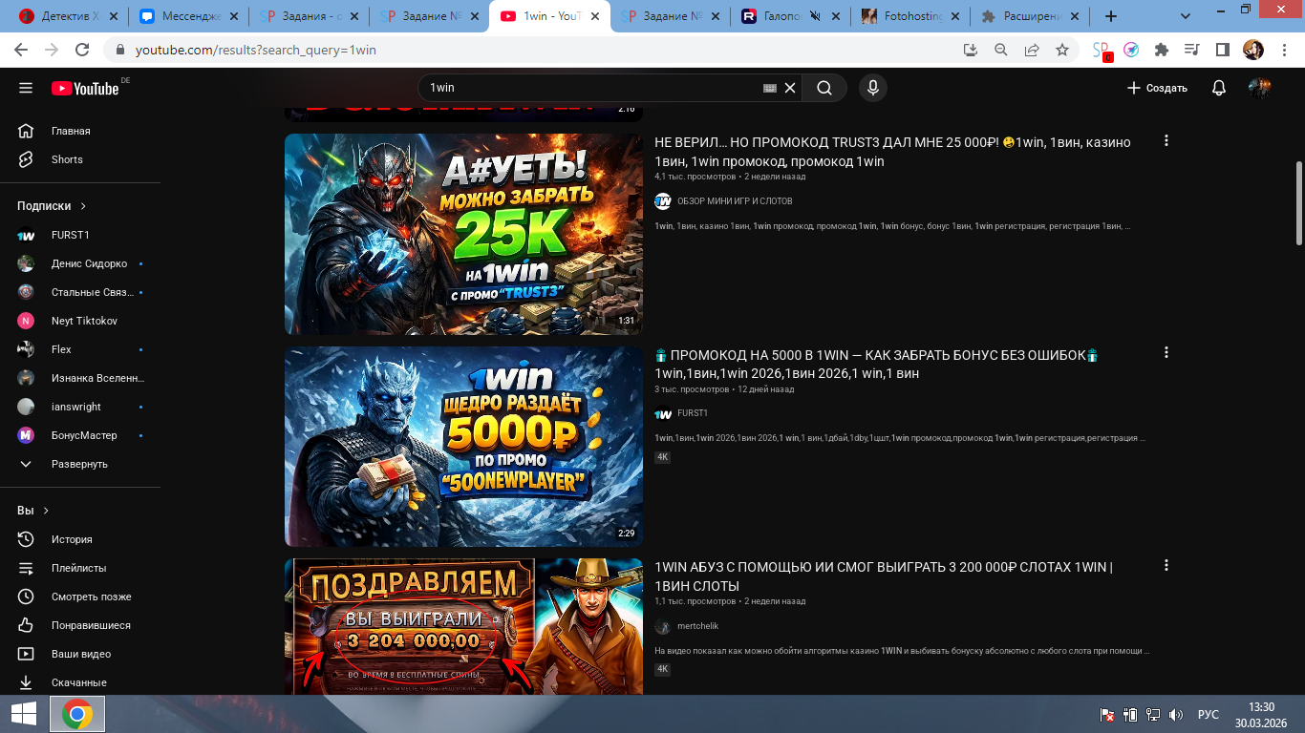
Task: Click the YouTube logo
Action: (85, 88)
